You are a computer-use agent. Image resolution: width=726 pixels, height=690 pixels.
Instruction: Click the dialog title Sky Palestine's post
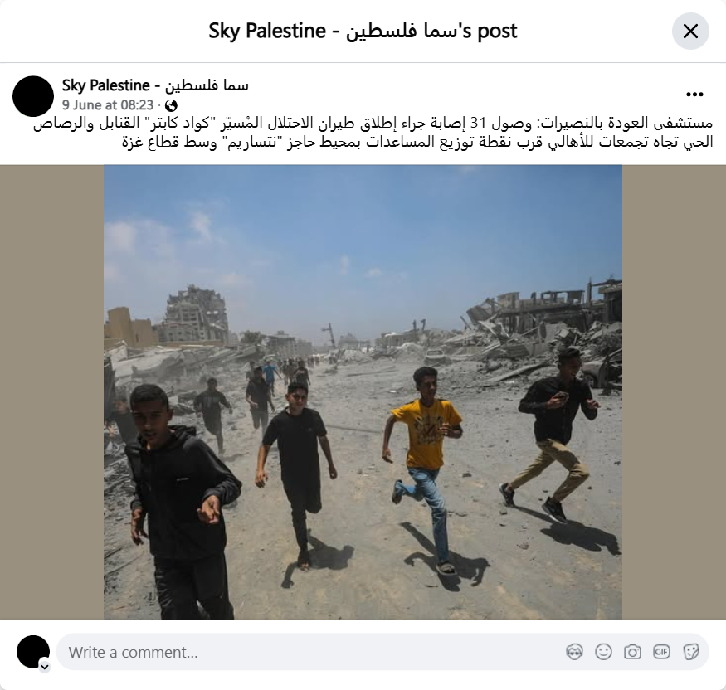363,32
